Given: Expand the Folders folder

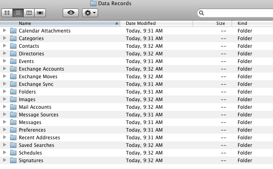Looking at the screenshot, I should pyautogui.click(x=5, y=92).
